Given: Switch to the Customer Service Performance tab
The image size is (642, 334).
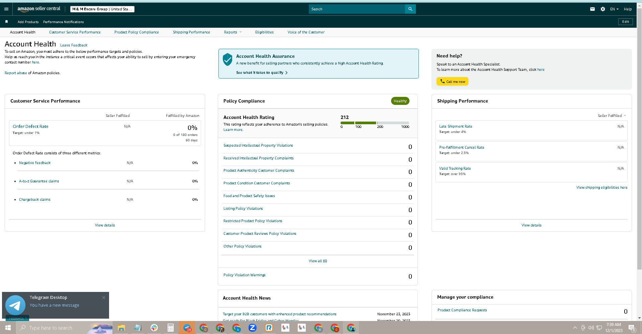Looking at the screenshot, I should (x=75, y=32).
